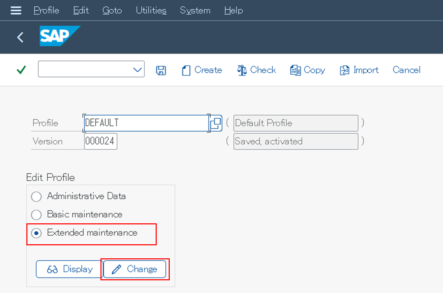The width and height of the screenshot is (443, 293).
Task: Click the Import profile toolbar button
Action: [x=359, y=70]
